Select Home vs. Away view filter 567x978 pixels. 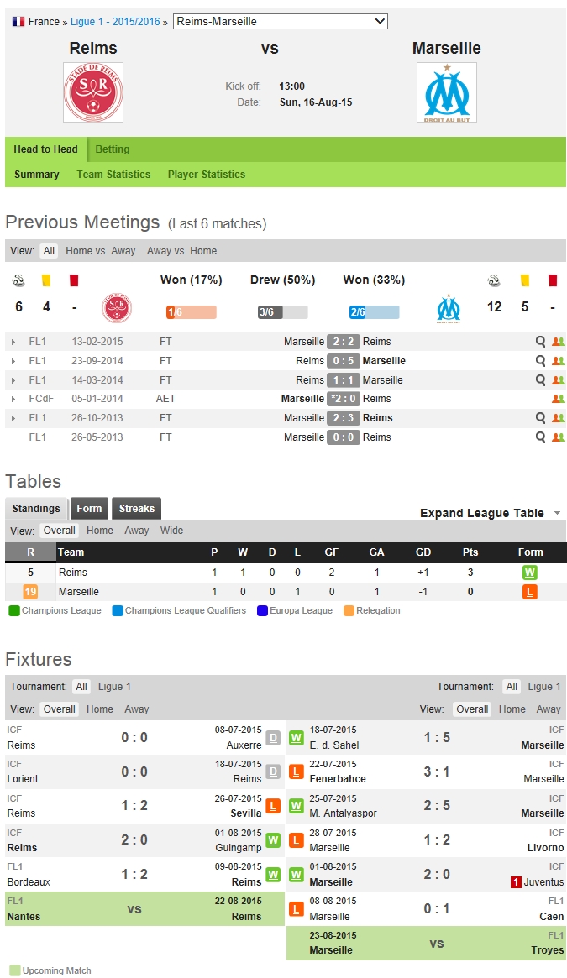(100, 251)
